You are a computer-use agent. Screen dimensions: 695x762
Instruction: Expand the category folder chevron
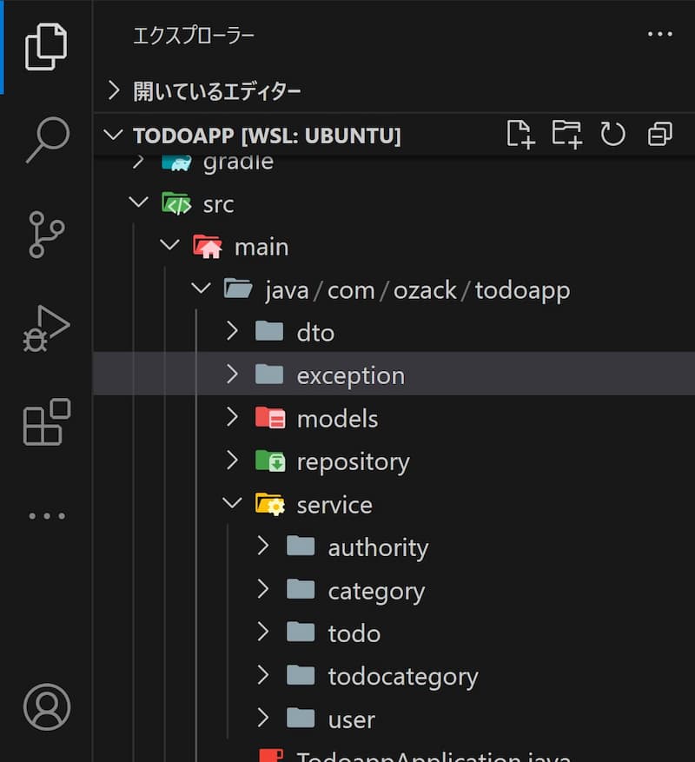pos(263,589)
